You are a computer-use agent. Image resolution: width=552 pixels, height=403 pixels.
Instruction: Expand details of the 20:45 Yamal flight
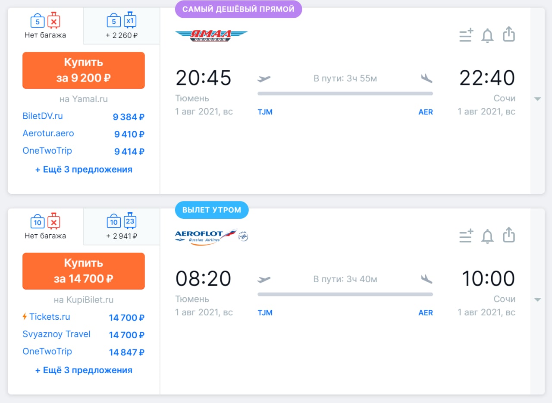(537, 99)
